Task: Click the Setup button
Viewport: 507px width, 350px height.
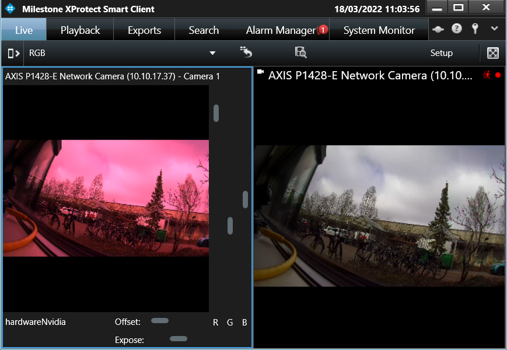Action: click(x=441, y=53)
